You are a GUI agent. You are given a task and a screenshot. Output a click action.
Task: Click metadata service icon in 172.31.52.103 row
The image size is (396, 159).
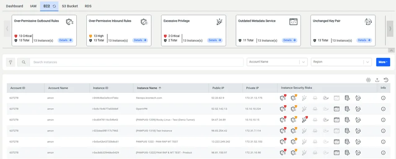pos(336,141)
